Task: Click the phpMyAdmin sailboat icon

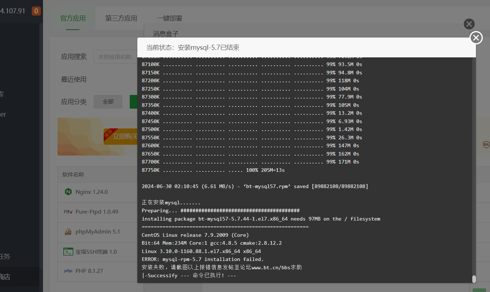Action: pos(68,232)
